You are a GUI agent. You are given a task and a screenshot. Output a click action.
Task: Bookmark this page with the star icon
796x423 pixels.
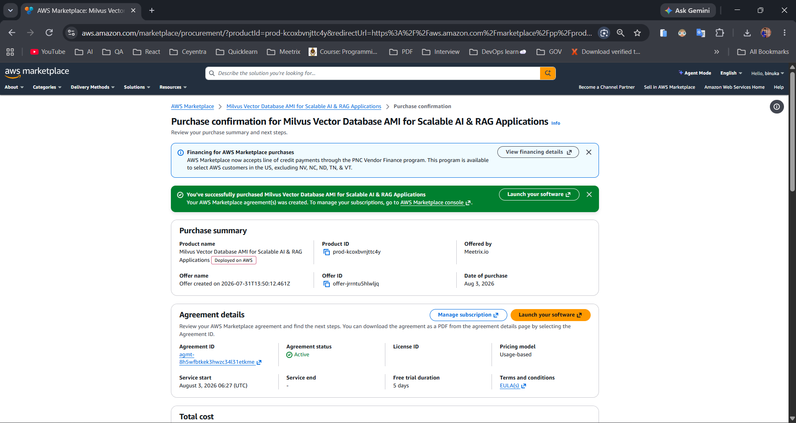[638, 33]
